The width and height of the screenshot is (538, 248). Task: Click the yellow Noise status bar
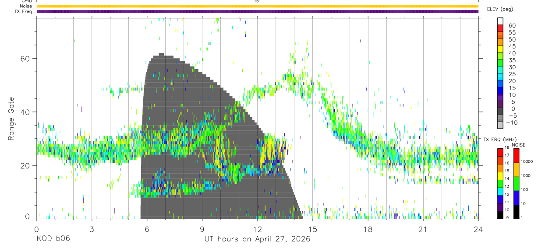click(x=257, y=6)
